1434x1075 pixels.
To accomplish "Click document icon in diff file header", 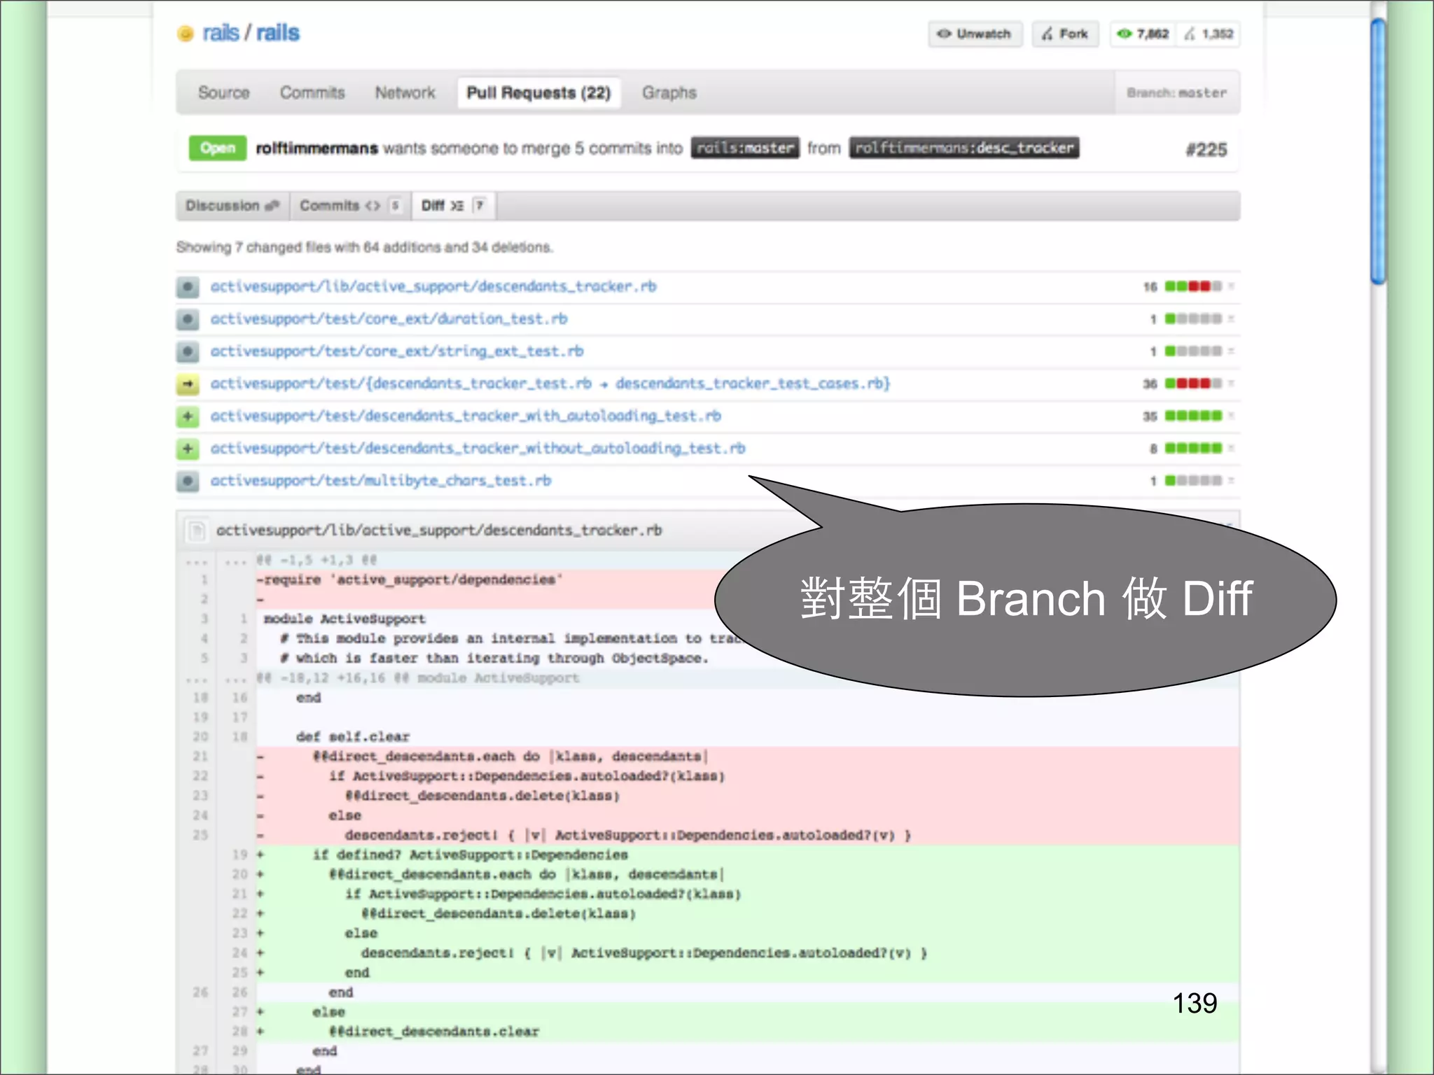I will coord(197,531).
